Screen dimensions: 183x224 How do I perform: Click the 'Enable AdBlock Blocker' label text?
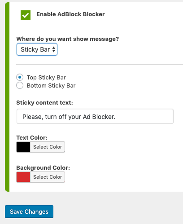(70, 14)
